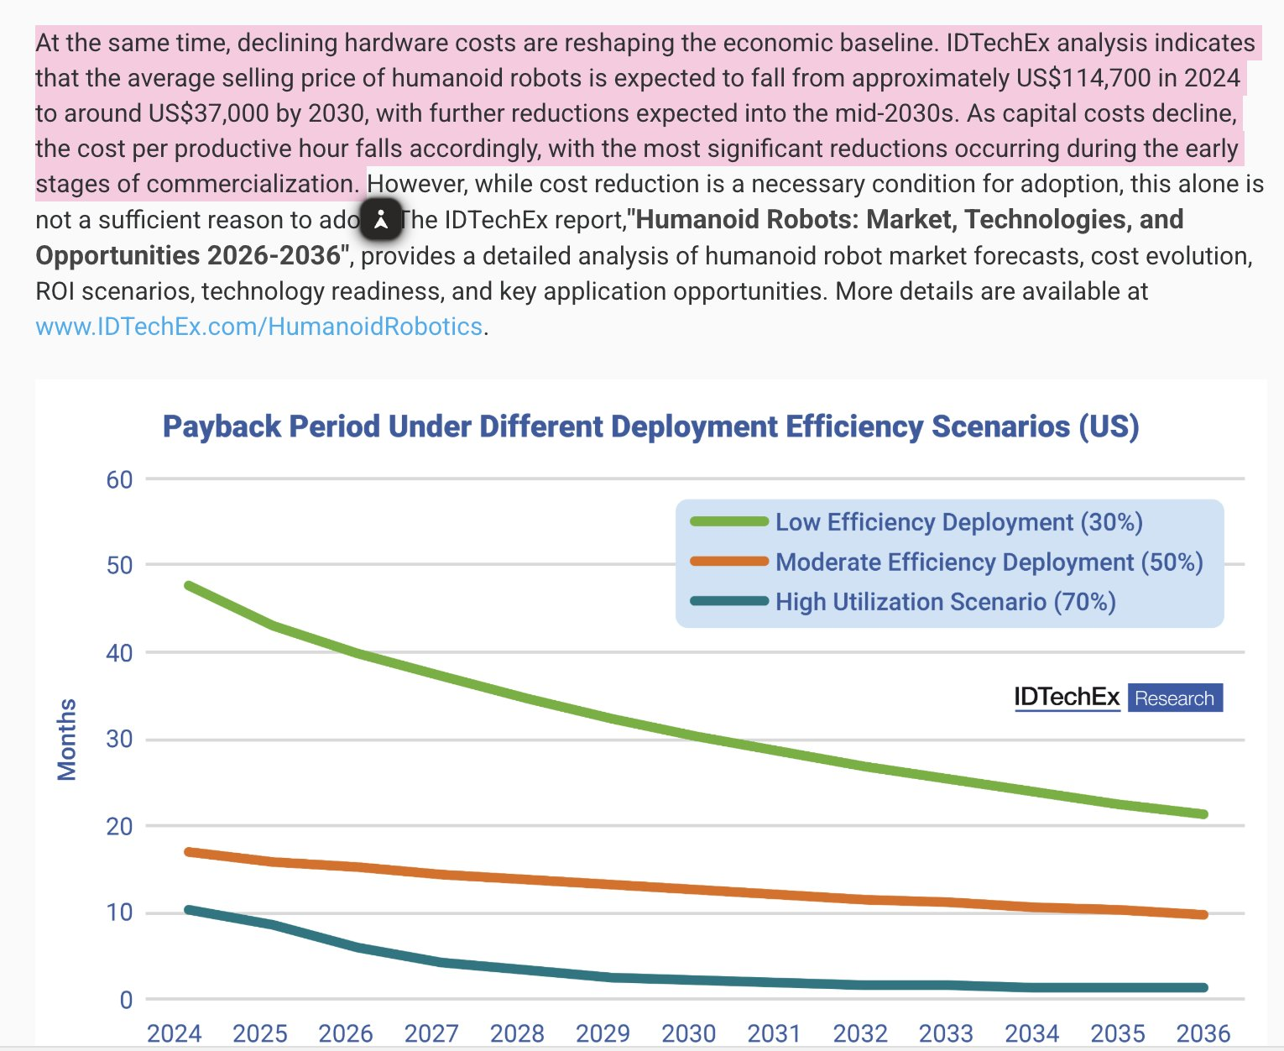Click the IDTechEx logo in the chart

[x=1067, y=698]
